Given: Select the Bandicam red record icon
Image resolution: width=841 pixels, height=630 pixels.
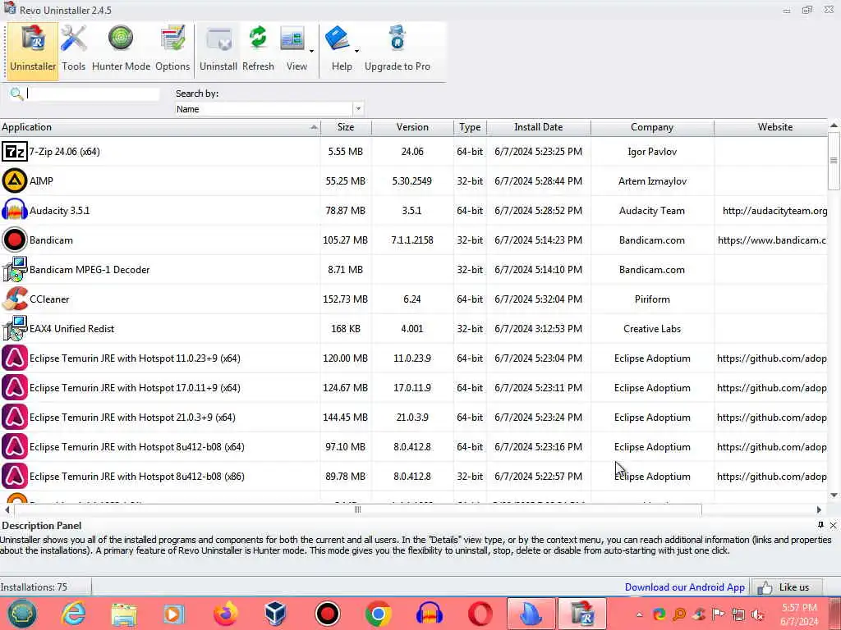Looking at the screenshot, I should coord(15,240).
